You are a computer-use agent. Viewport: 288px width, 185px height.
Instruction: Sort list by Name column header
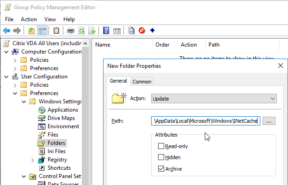pos(122,45)
